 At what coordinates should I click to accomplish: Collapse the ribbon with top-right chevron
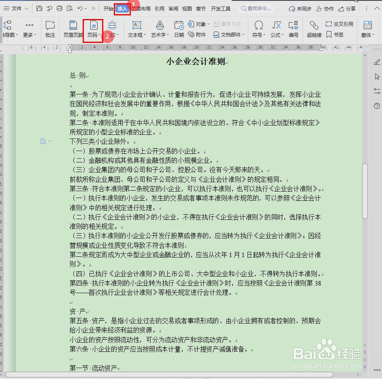pos(377,9)
